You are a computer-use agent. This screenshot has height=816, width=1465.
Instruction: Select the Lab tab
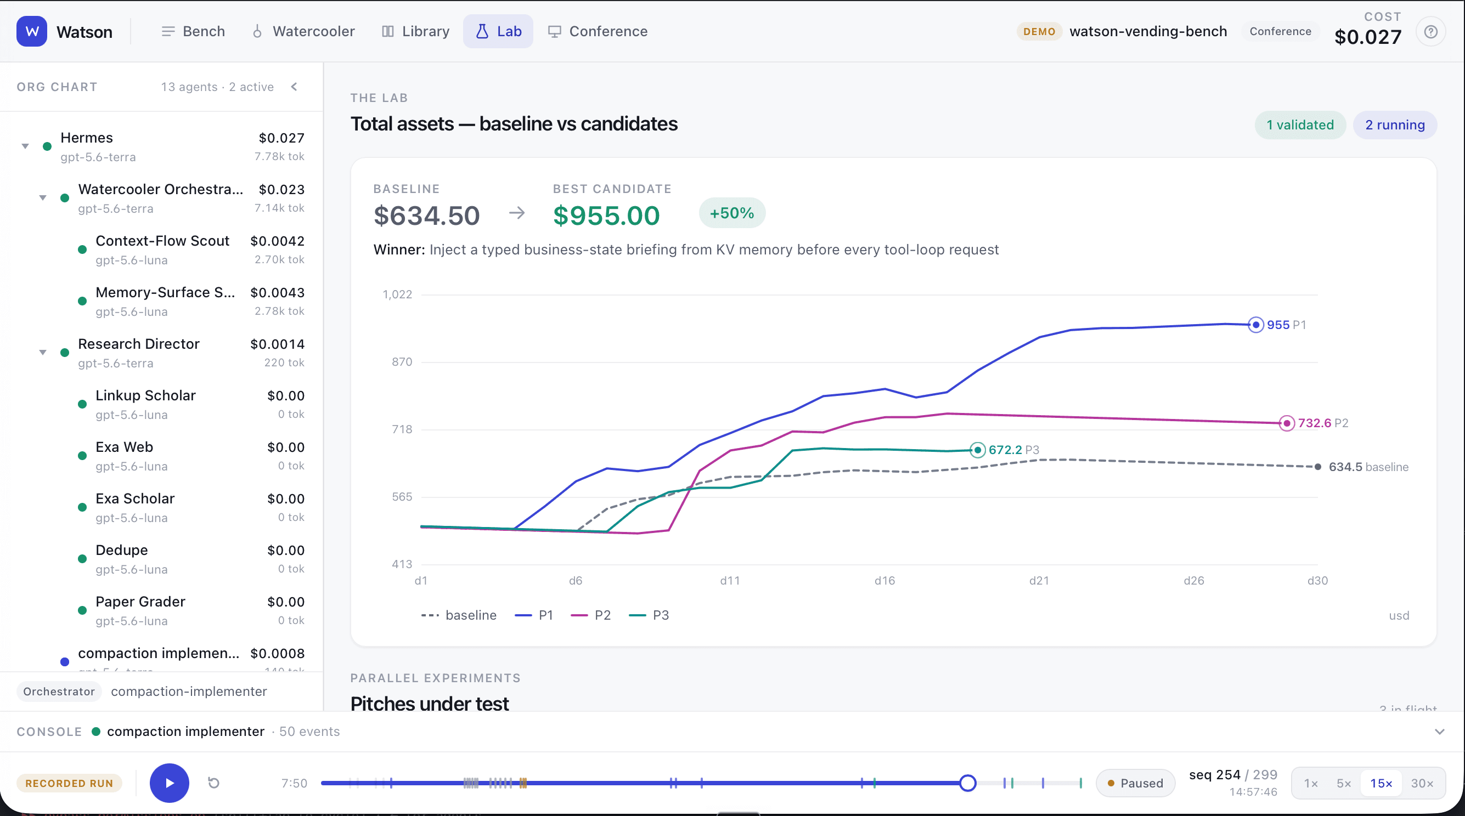pyautogui.click(x=498, y=31)
